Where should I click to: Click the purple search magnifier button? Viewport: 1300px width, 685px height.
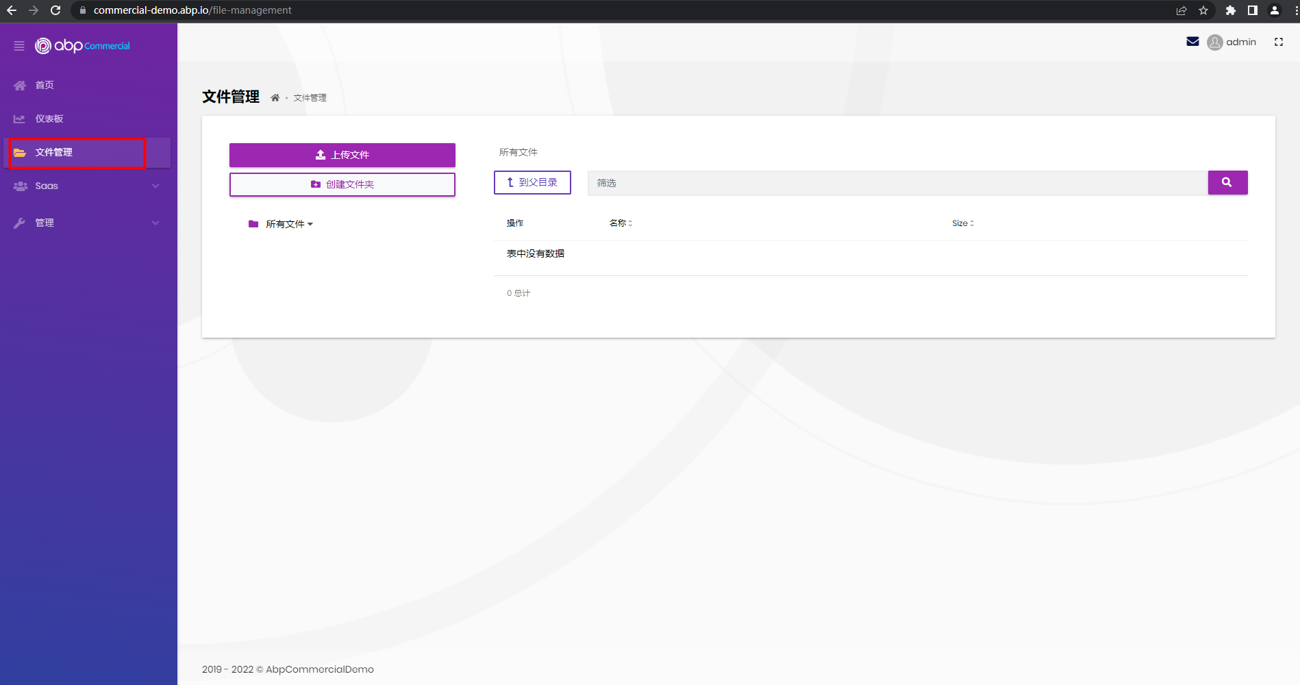click(1227, 182)
